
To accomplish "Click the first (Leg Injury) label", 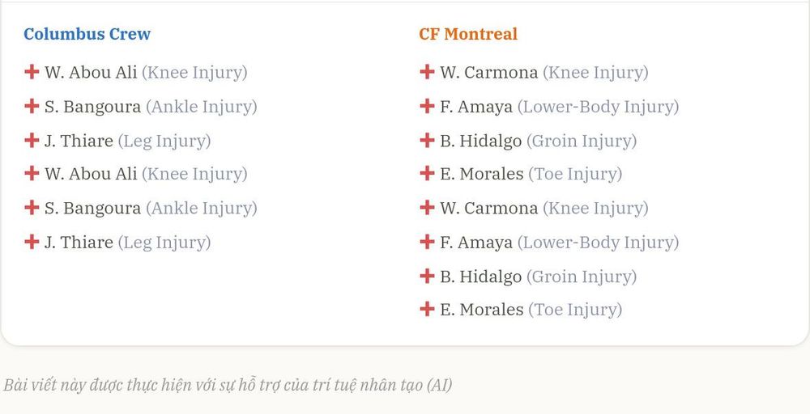I will [164, 142].
